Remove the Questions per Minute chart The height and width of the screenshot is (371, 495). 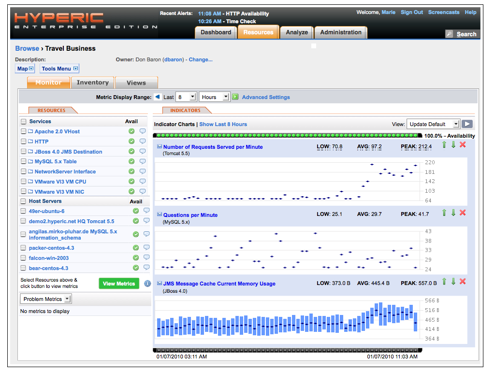(463, 213)
